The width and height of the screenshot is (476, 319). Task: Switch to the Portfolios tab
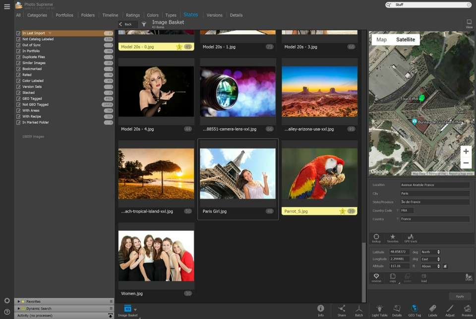click(64, 15)
